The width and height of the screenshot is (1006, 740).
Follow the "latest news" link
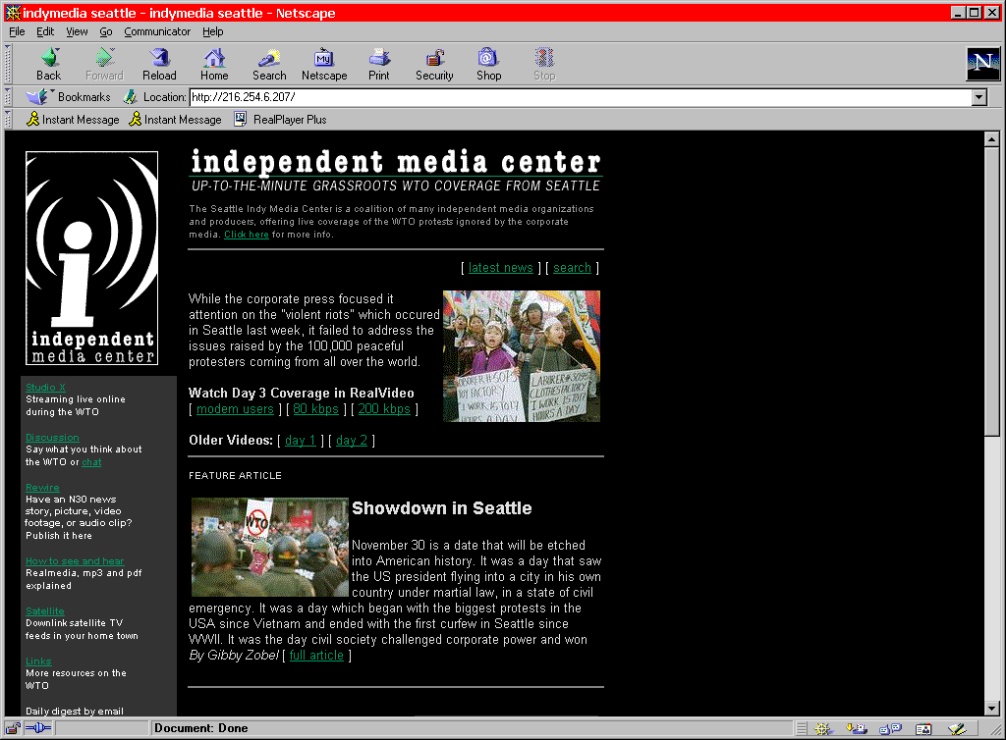click(500, 268)
